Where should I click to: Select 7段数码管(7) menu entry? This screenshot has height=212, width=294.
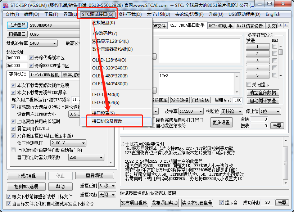(116, 33)
